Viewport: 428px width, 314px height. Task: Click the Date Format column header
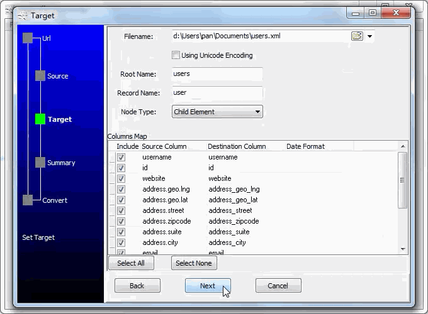point(305,146)
